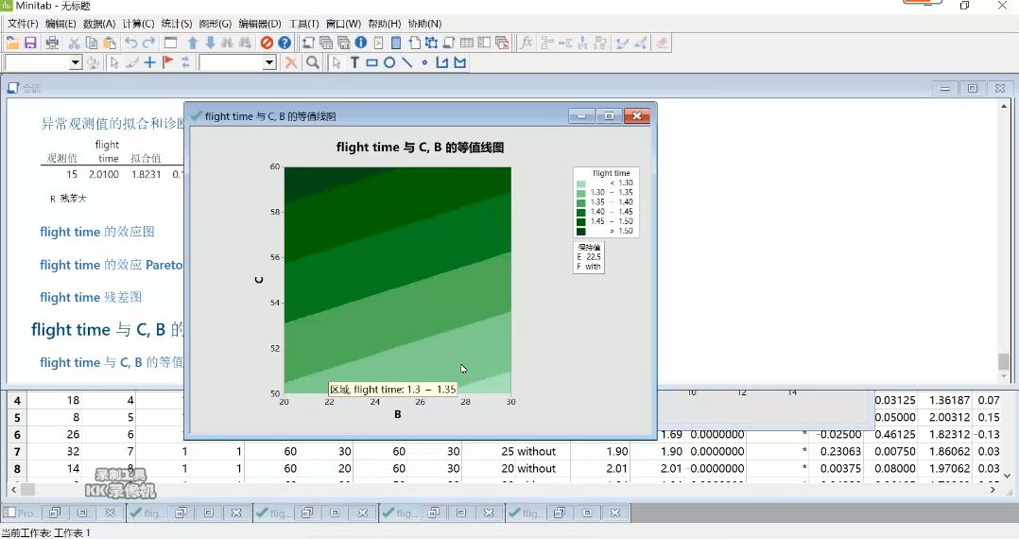
Task: Click the darkest '> 1.50' legend swatch
Action: [581, 231]
